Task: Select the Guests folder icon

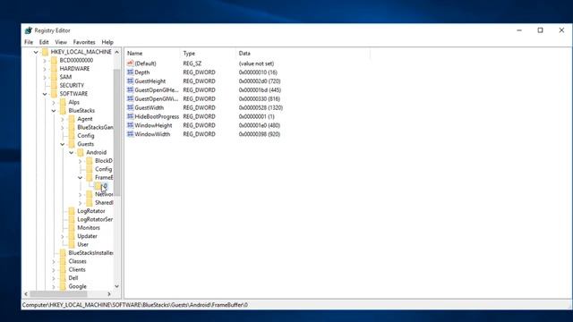Action: point(72,144)
